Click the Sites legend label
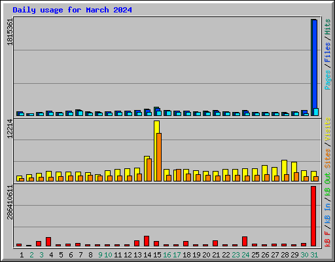The width and height of the screenshot is (335, 262). (328, 159)
